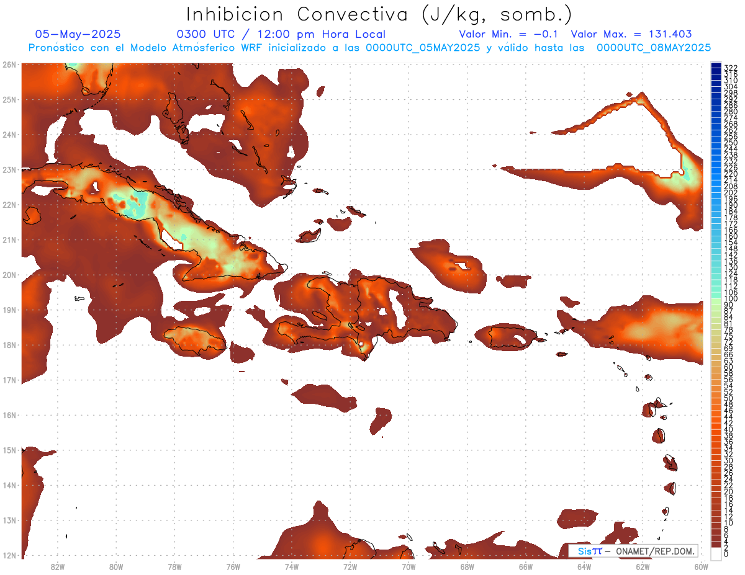
Task: Click the 74W longitude label
Action: (x=292, y=566)
